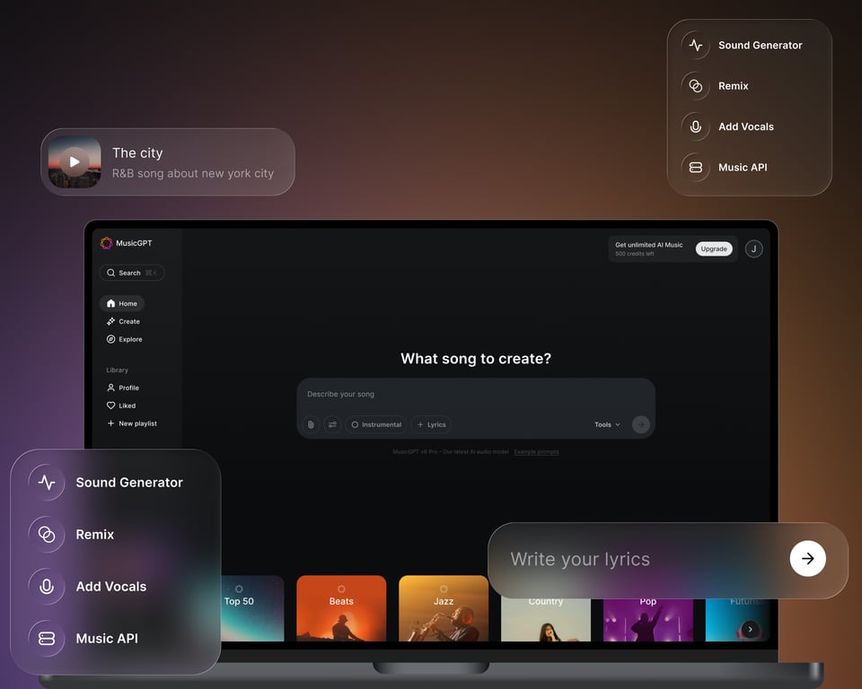862x689 pixels.
Task: Go to the Home menu item
Action: point(121,303)
